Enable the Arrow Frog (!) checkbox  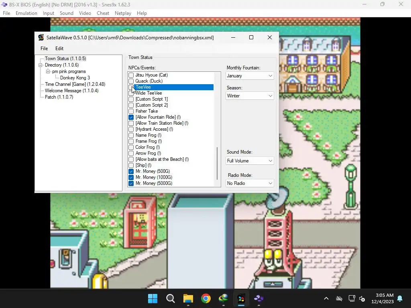(131, 154)
